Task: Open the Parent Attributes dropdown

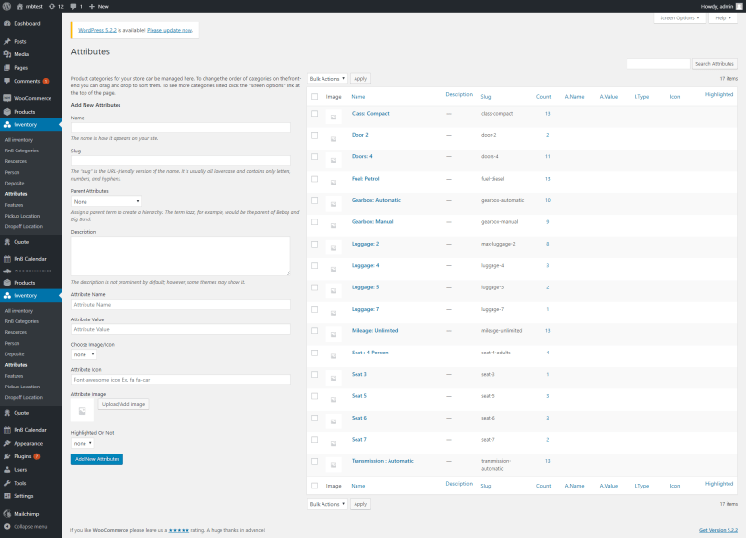Action: point(106,202)
